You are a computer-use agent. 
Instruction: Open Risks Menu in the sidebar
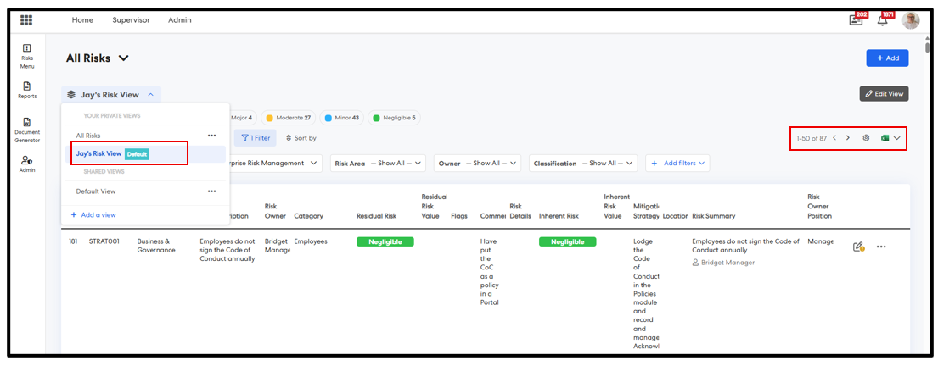point(27,56)
